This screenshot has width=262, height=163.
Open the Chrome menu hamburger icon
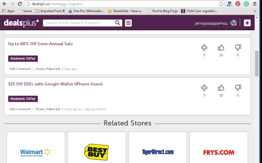point(255,3)
